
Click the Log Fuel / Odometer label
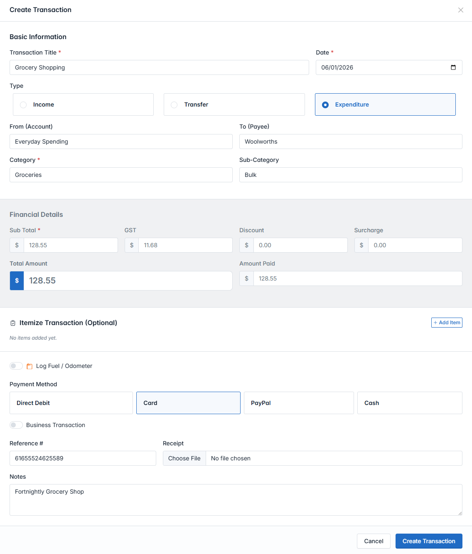(x=64, y=366)
